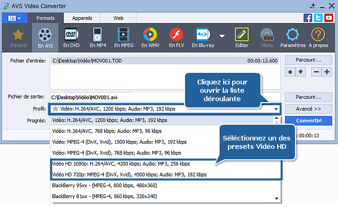Open the Avancé >> settings

click(309, 109)
